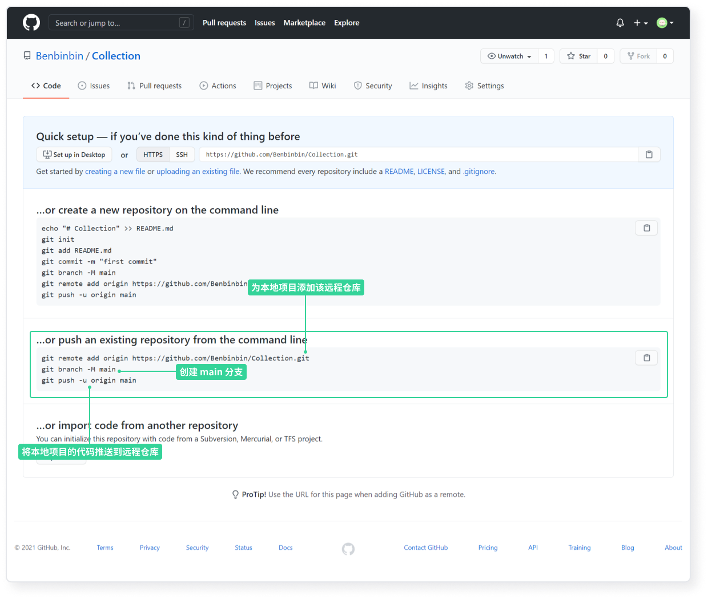Open the footer Training link
The width and height of the screenshot is (708, 600).
580,548
